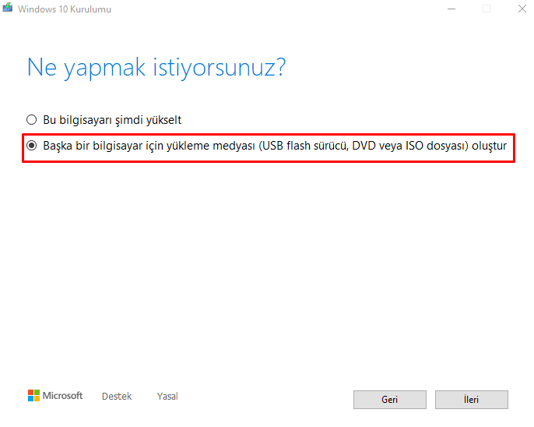Click the Microsoft four-color logo
Screen dimensions: 534x427
(x=33, y=396)
